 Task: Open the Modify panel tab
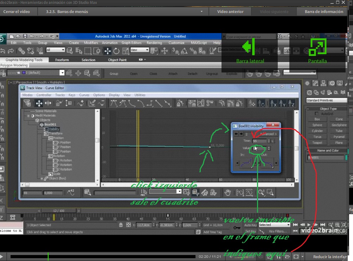[x=315, y=84]
